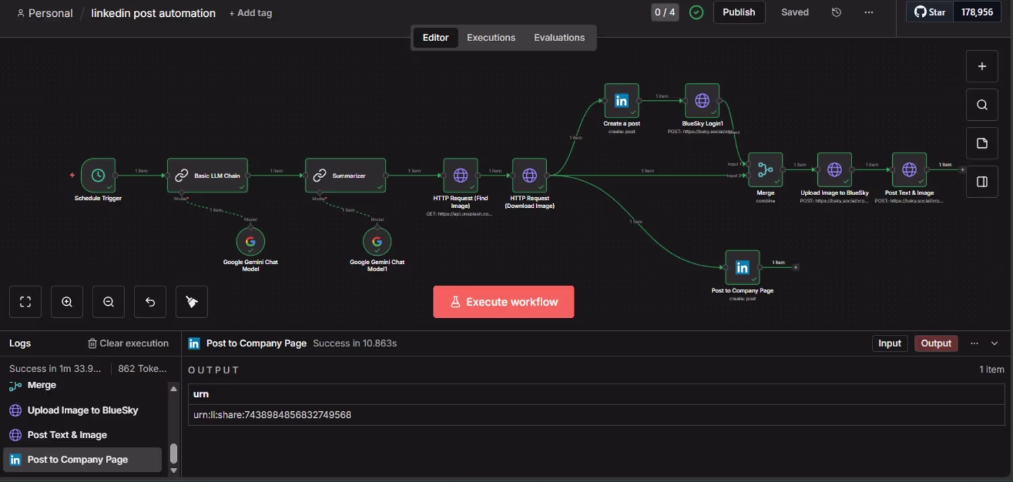Click the tidy up workflow broom icon
The height and width of the screenshot is (482, 1013).
(192, 302)
